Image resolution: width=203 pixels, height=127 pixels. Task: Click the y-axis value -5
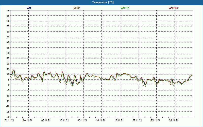point(8,90)
